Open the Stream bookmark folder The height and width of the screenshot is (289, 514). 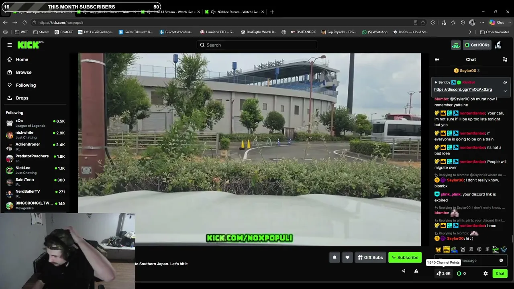(x=41, y=32)
